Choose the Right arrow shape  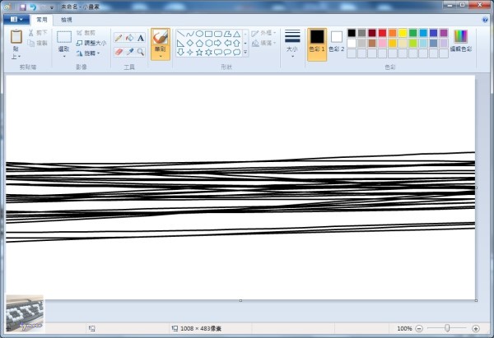218,43
